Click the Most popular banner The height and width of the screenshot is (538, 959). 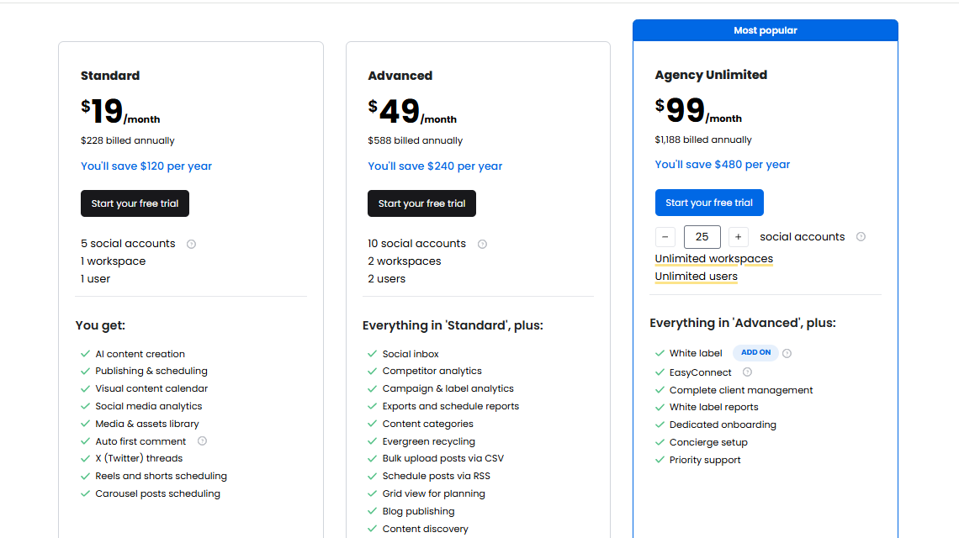(x=766, y=30)
